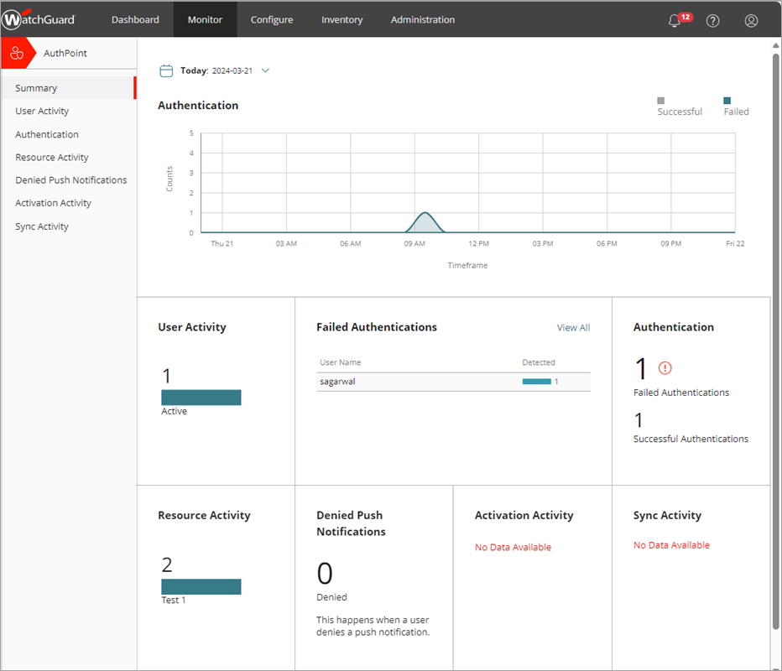Select the Summary entry in the sidebar
Screen dimensions: 782x671
tap(35, 88)
